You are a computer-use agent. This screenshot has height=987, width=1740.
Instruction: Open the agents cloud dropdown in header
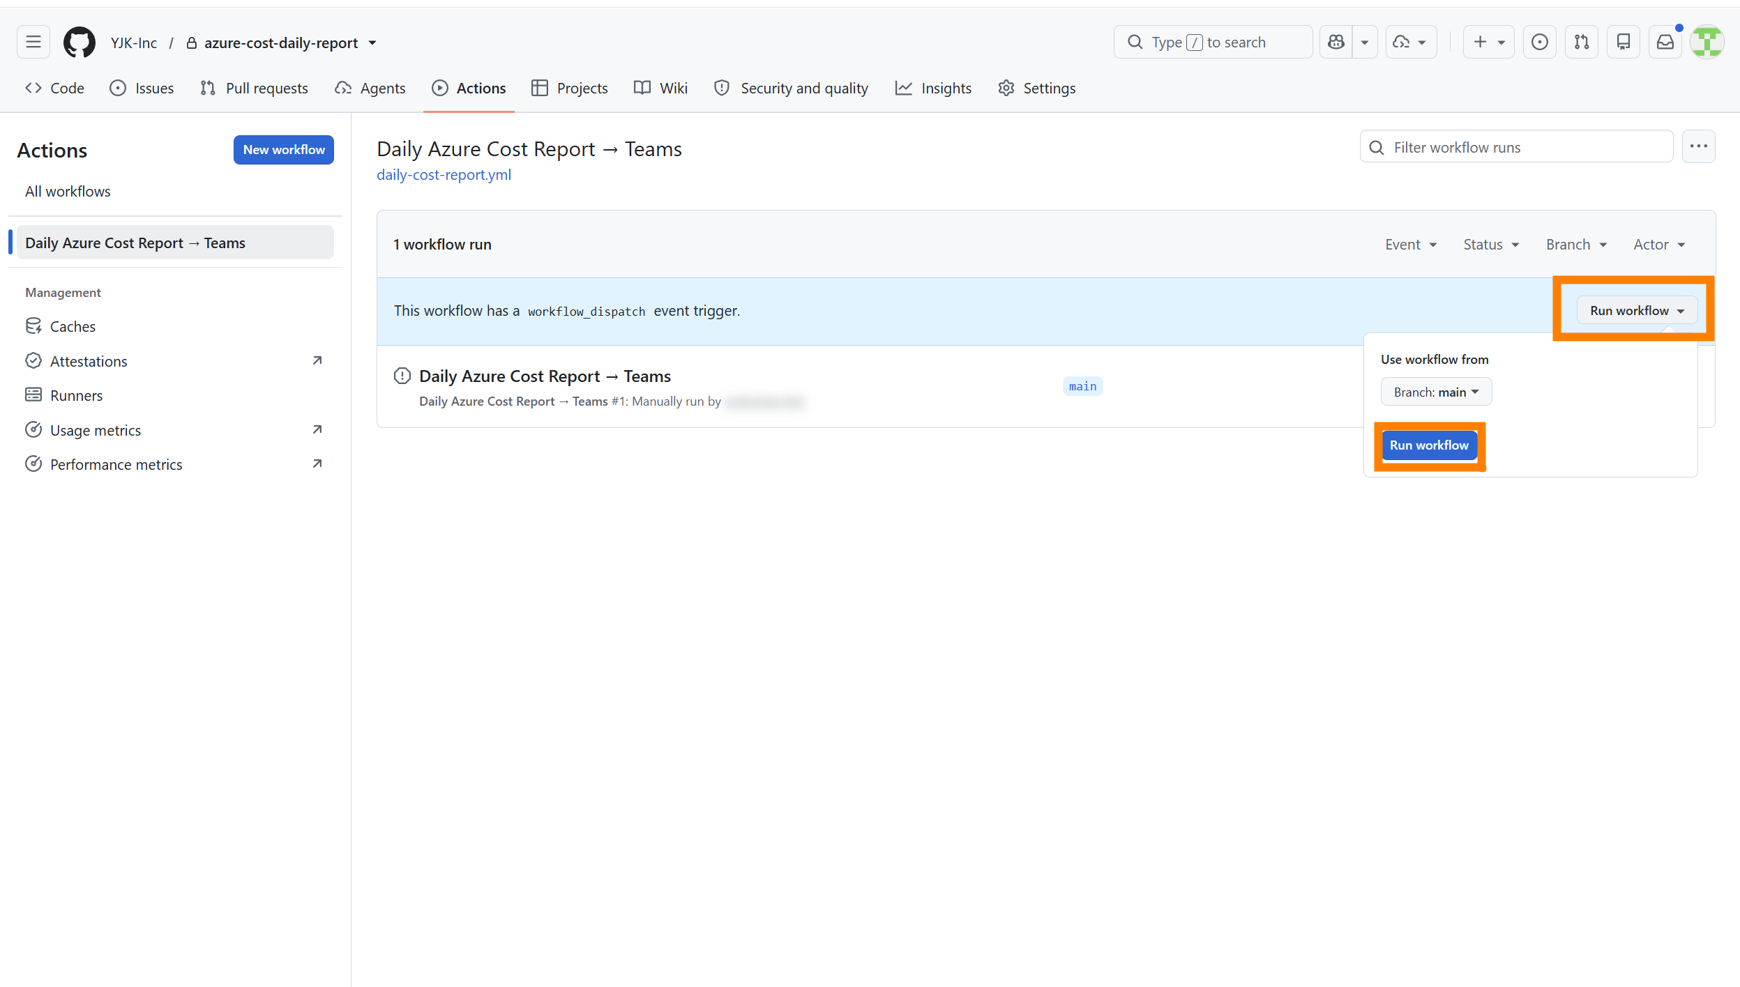pyautogui.click(x=1411, y=43)
